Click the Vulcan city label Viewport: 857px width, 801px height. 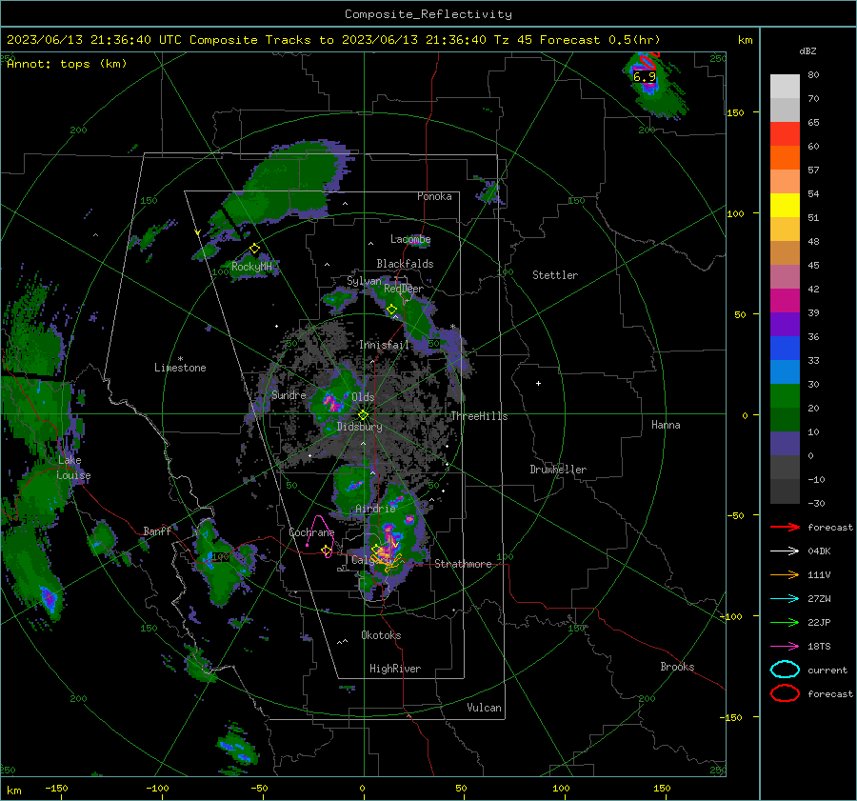coord(484,708)
